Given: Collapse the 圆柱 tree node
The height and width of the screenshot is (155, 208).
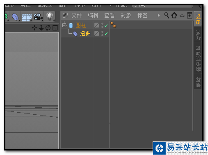Looking at the screenshot, I should point(64,25).
